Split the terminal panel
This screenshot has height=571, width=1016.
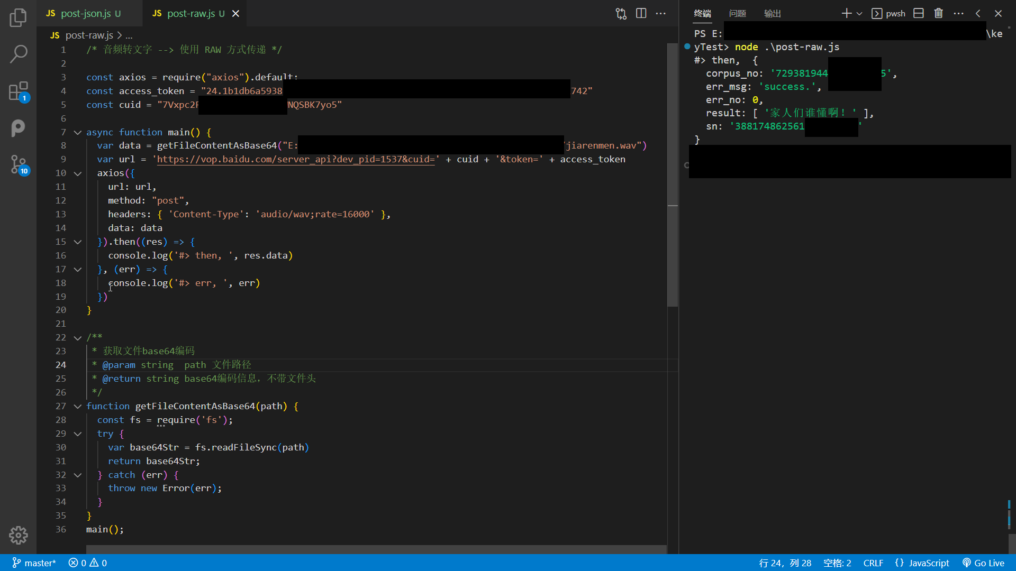coord(919,13)
